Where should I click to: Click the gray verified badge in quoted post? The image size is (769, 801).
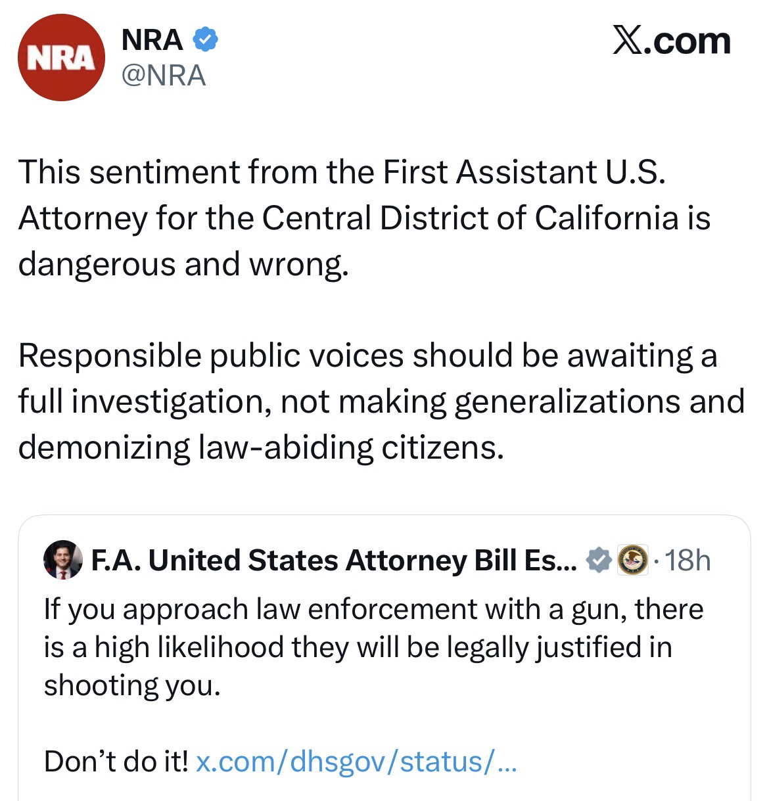coord(598,561)
